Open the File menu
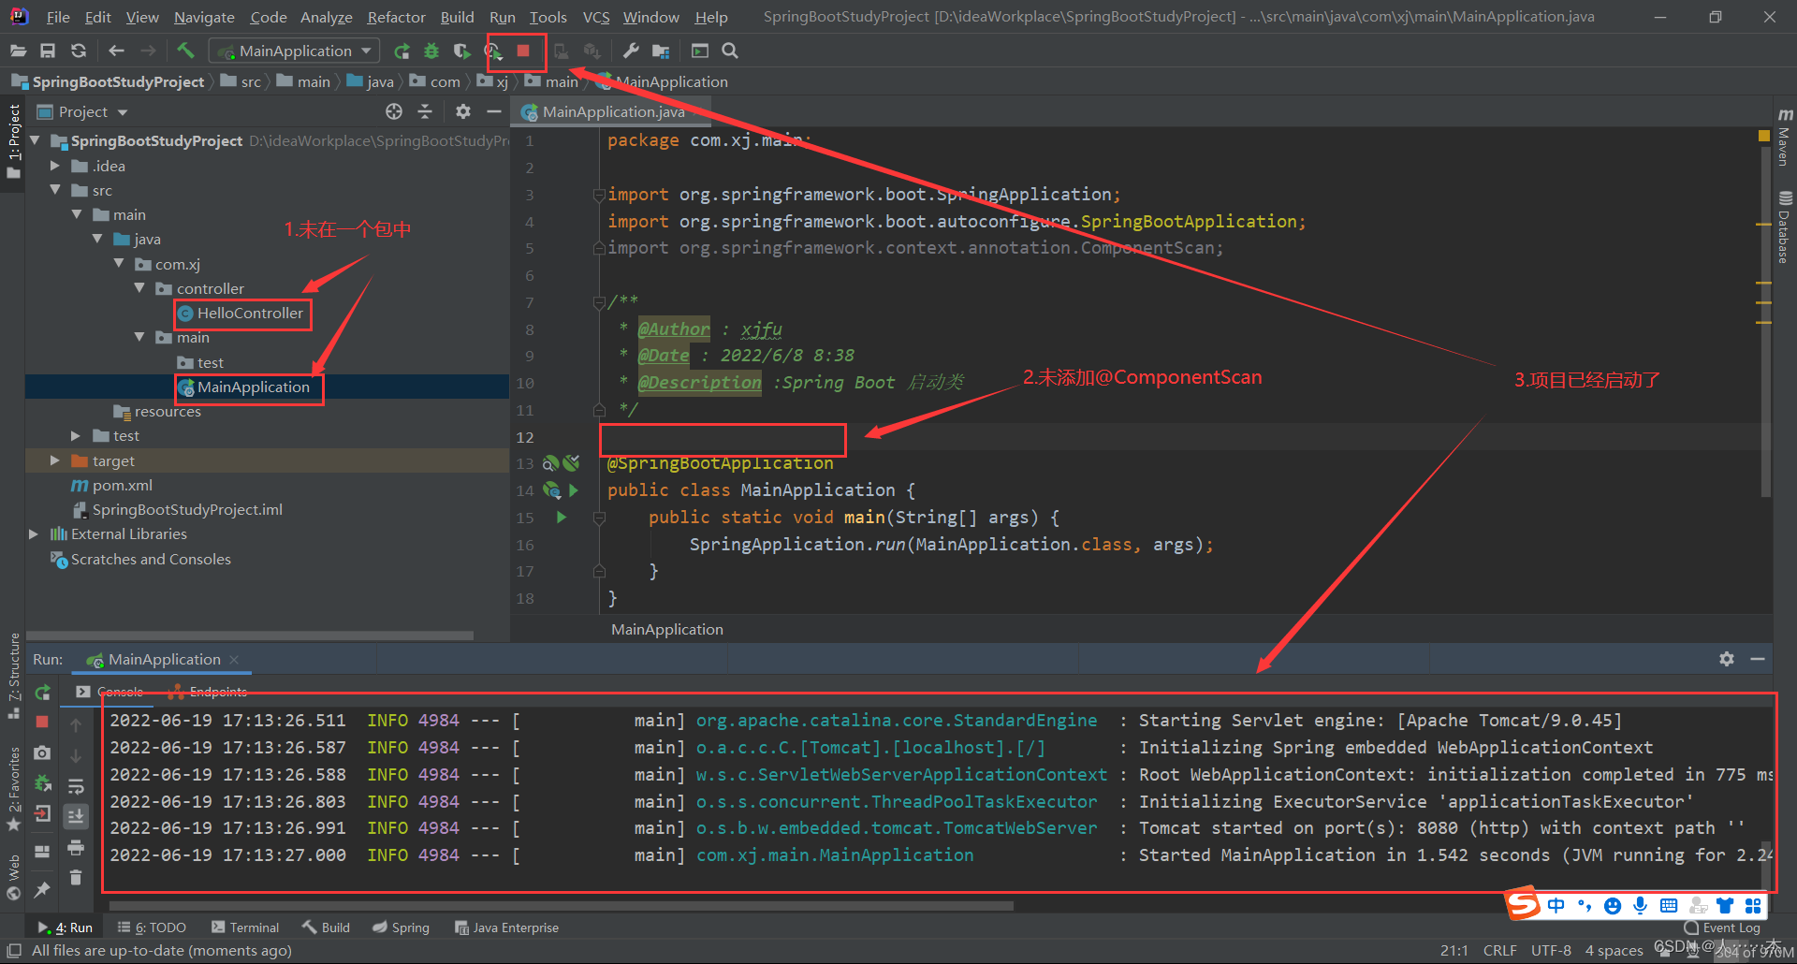1797x964 pixels. click(58, 17)
